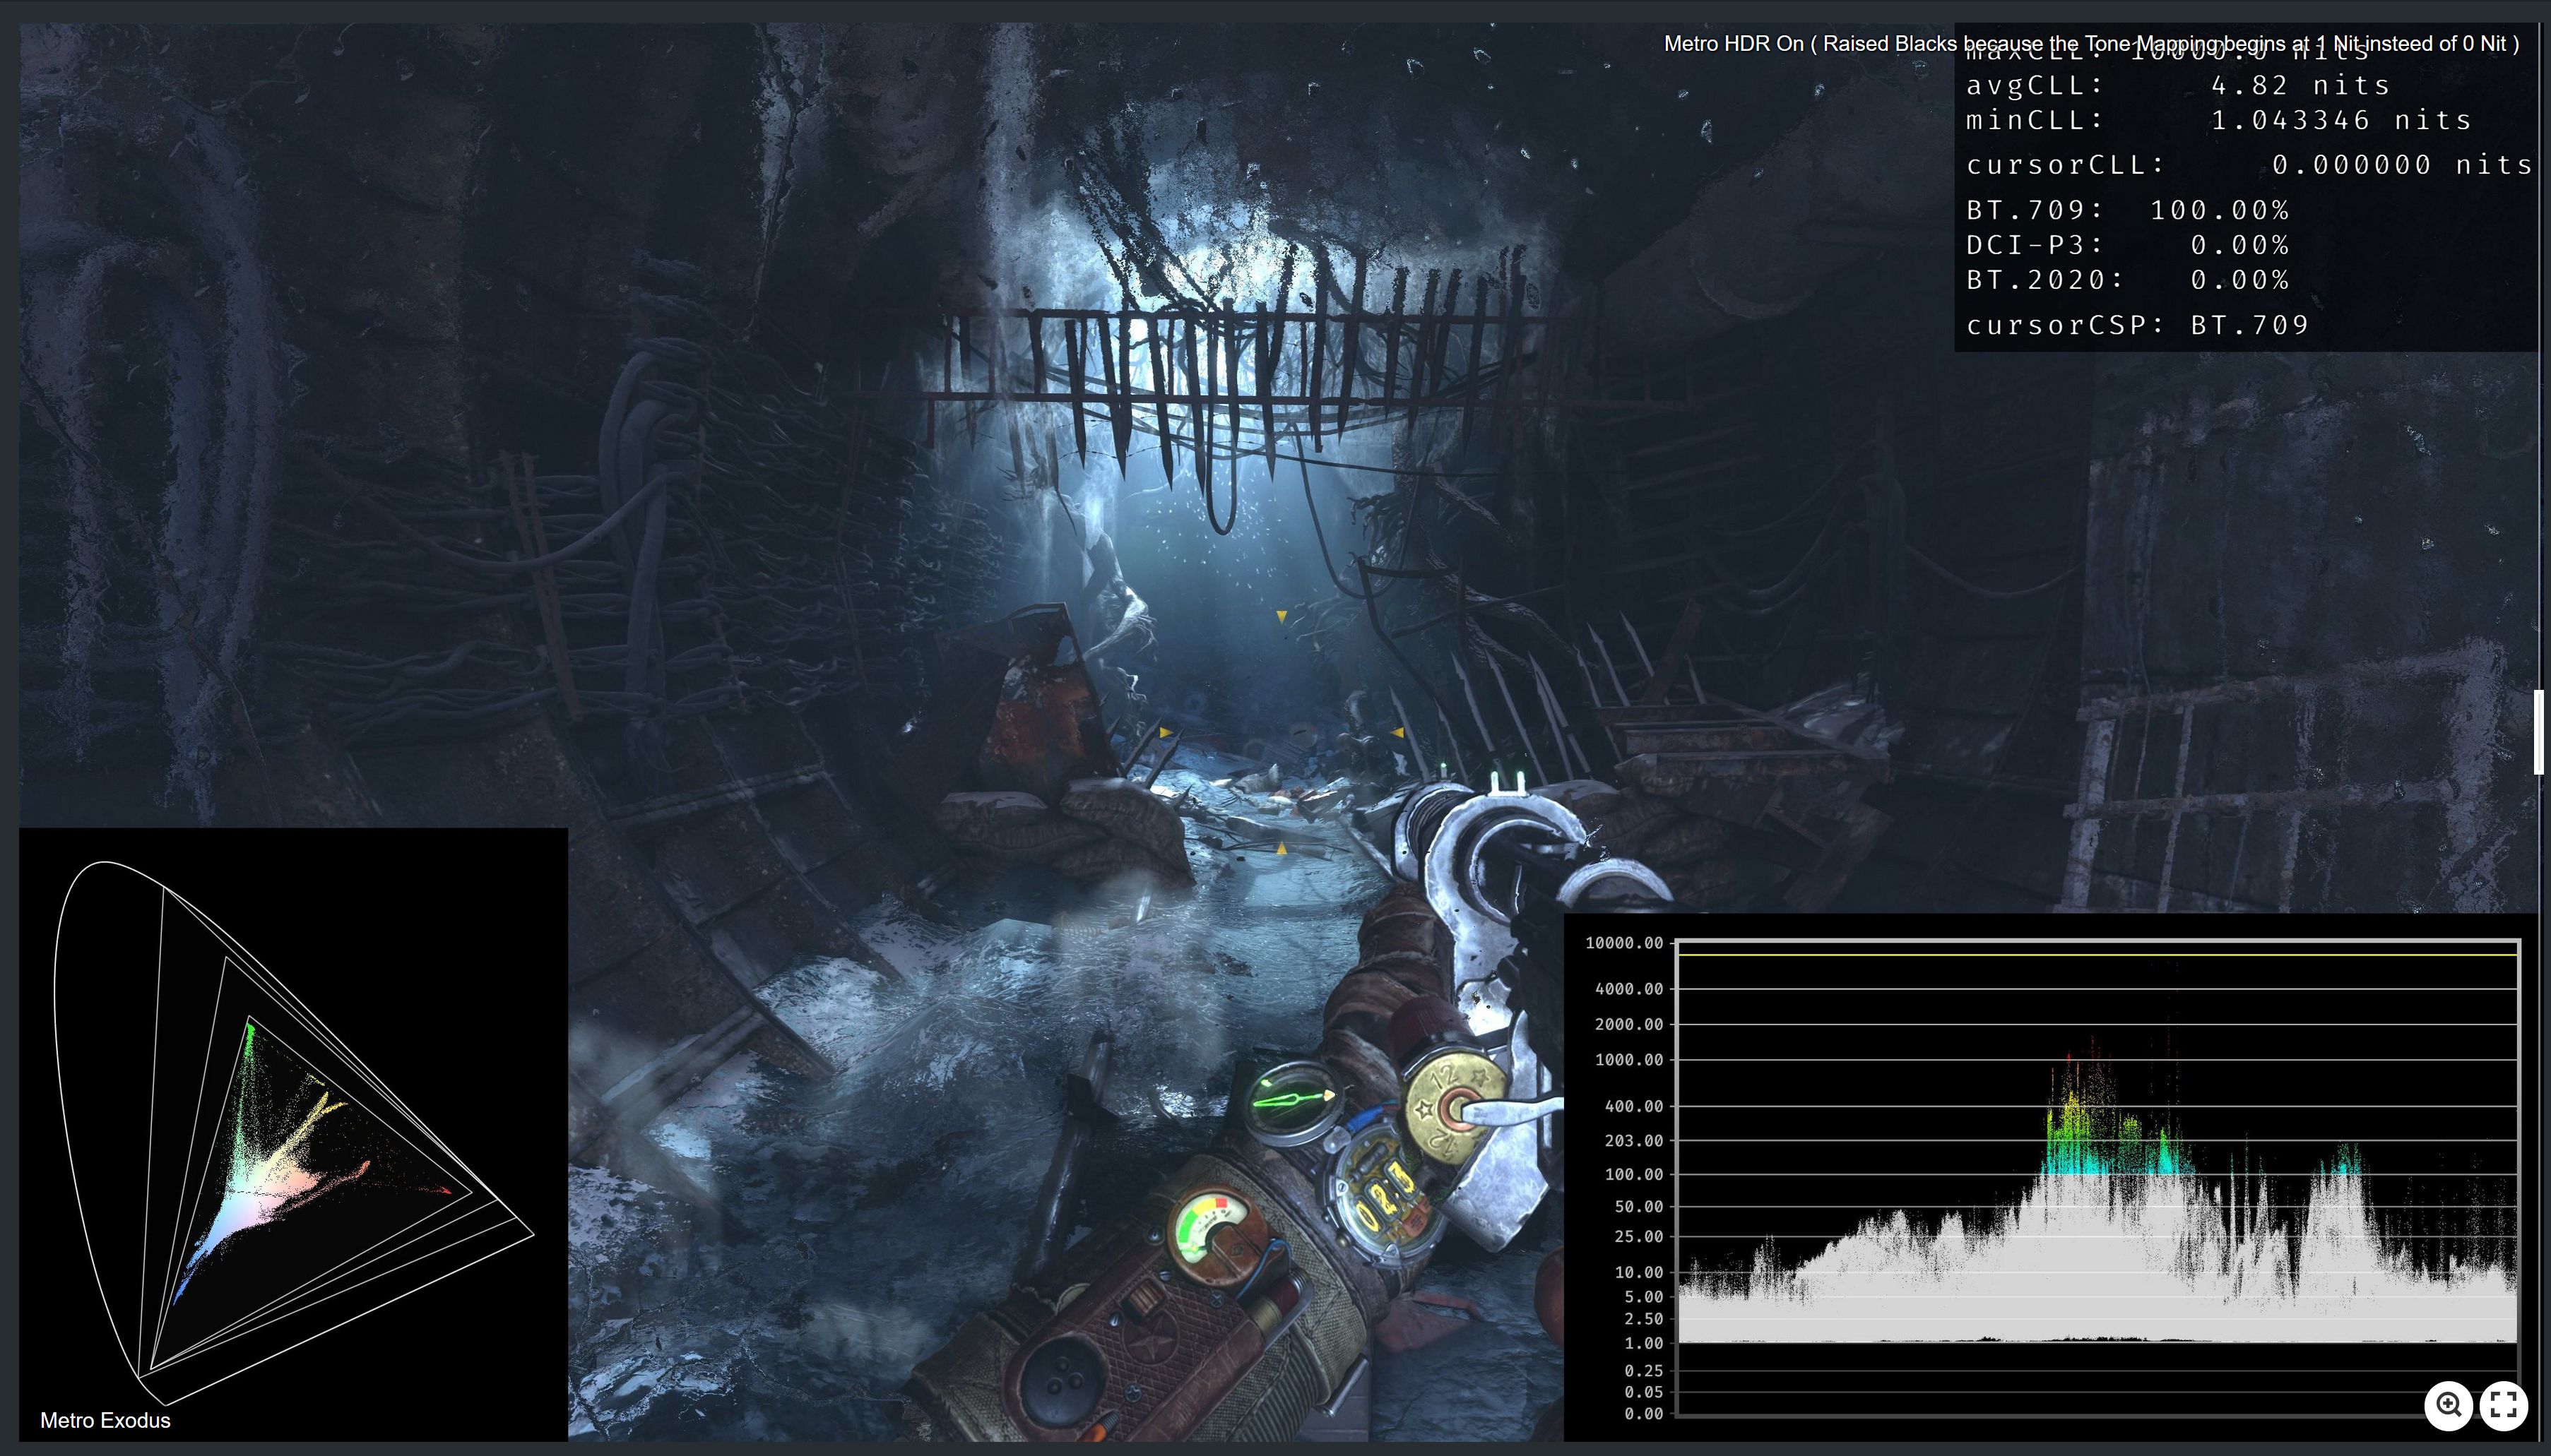Click the Metro Exodus label

coord(105,1419)
